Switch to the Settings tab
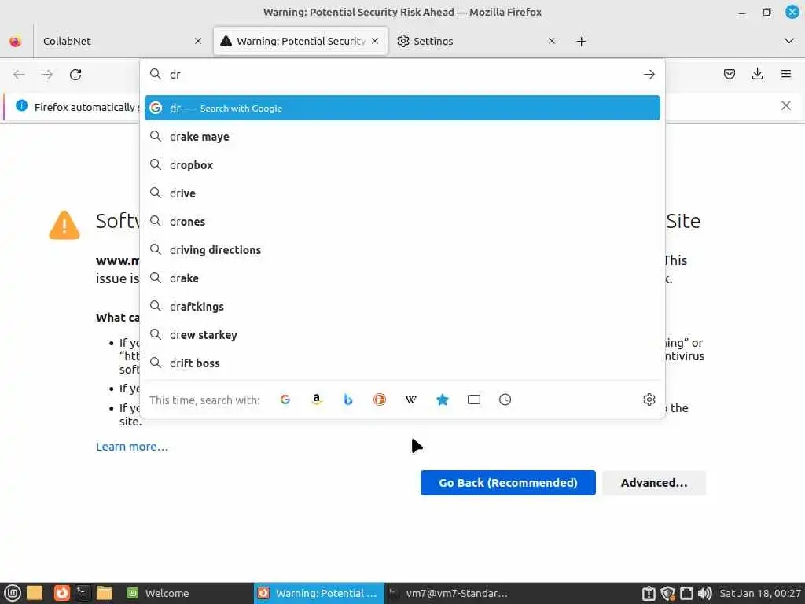Screen dimensions: 805x604 click(x=476, y=41)
